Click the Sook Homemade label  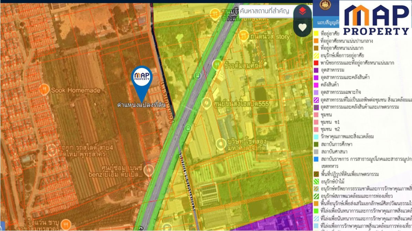(x=76, y=90)
